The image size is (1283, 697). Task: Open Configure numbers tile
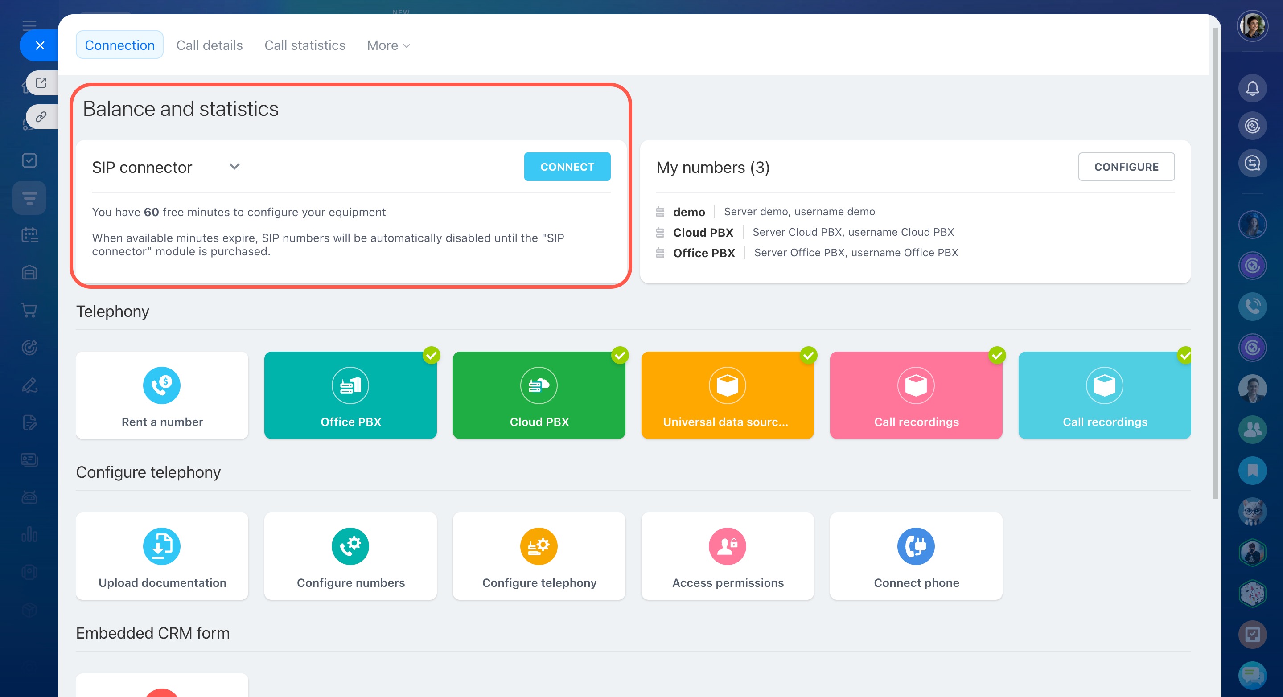[x=350, y=556]
